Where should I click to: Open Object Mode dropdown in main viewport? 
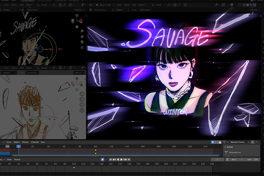(x=105, y=5)
